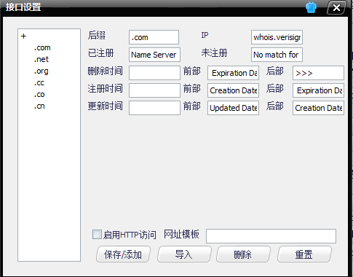Click the 注册时间 后部 field Expiration Date
Viewport: 353px width, 277px height.
pyautogui.click(x=318, y=90)
